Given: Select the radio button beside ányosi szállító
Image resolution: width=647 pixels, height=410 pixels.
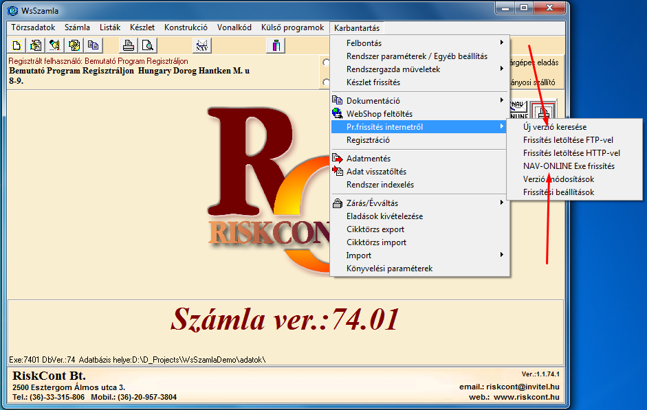Looking at the screenshot, I should tap(326, 82).
